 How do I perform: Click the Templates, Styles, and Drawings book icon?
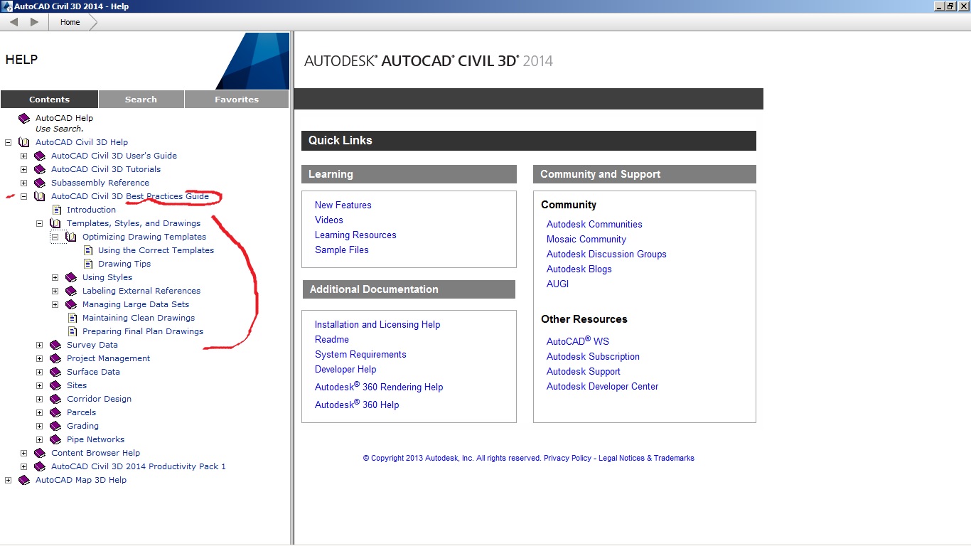pyautogui.click(x=55, y=223)
